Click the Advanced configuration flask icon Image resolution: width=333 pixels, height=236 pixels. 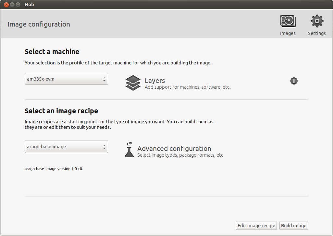click(x=129, y=150)
